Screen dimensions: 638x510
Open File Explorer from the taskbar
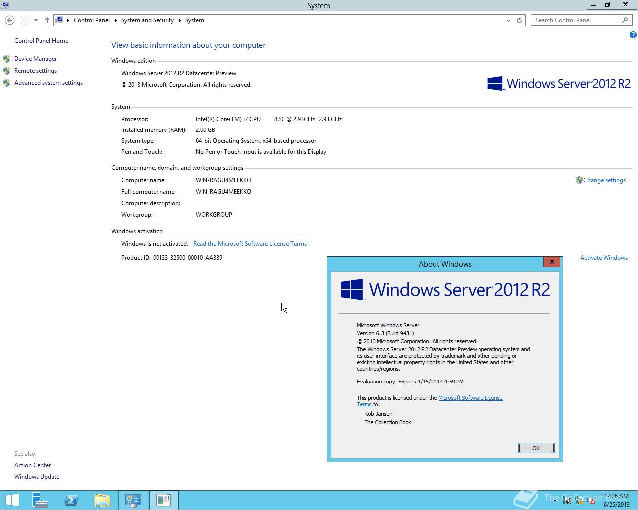[102, 500]
